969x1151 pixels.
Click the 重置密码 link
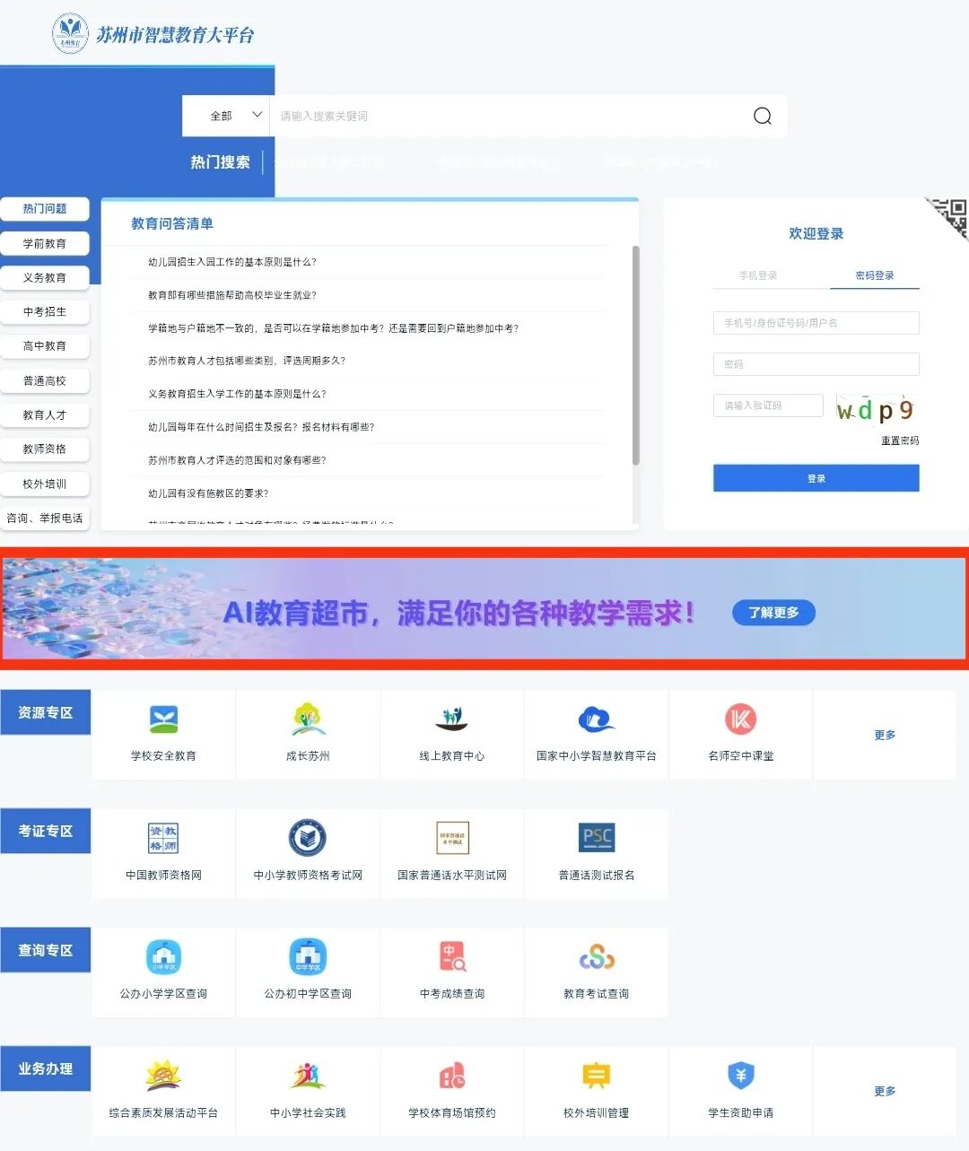click(x=899, y=440)
